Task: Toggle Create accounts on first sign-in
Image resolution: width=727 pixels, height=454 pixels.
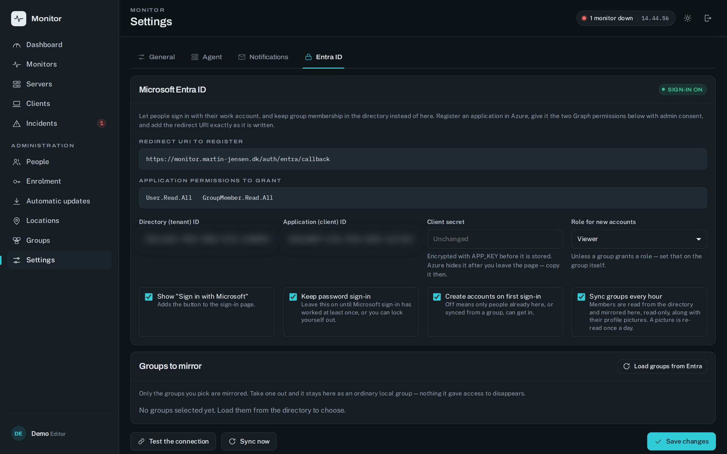Action: pyautogui.click(x=437, y=297)
